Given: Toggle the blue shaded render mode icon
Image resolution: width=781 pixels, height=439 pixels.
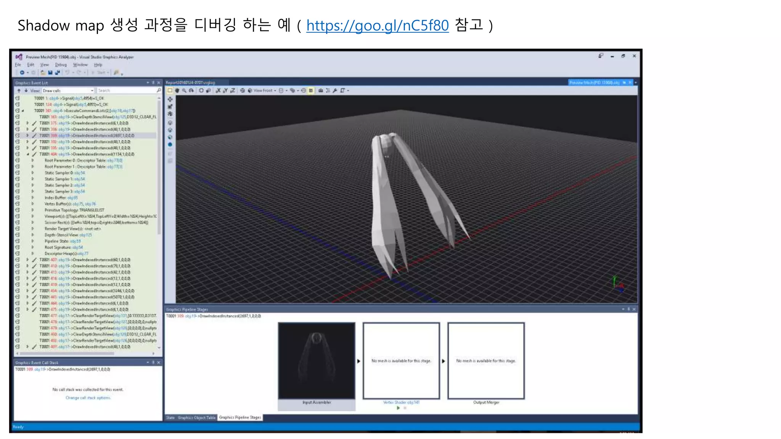Looking at the screenshot, I should click(x=170, y=144).
